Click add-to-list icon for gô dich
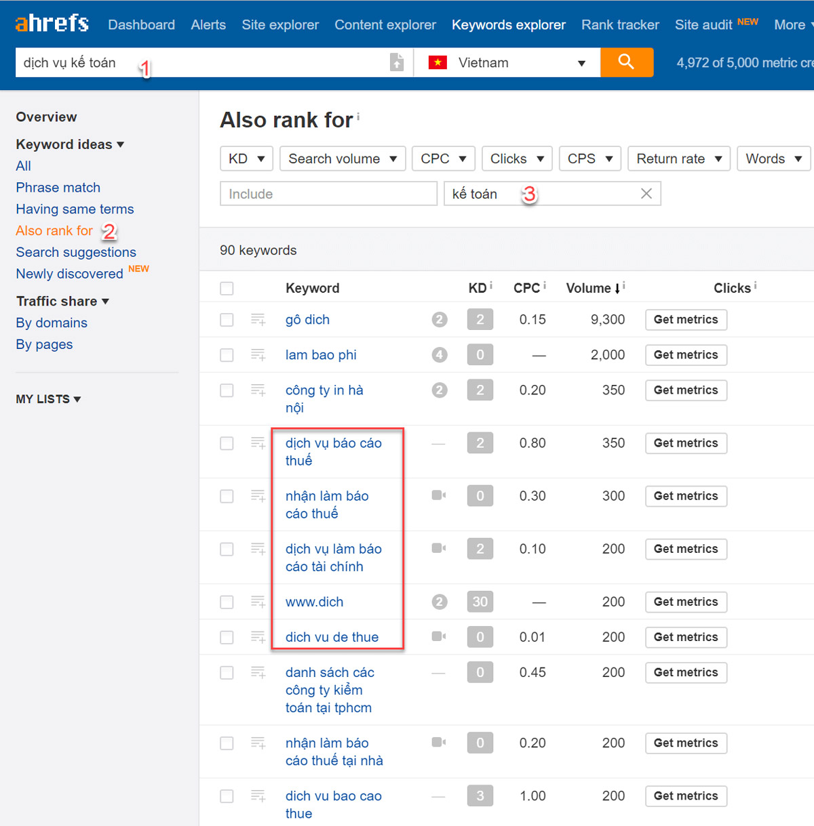The height and width of the screenshot is (826, 814). 258,319
